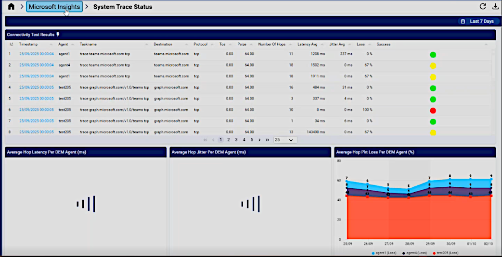The width and height of the screenshot is (502, 257).
Task: Click test205 data point at 29/09
Action: click(429, 196)
